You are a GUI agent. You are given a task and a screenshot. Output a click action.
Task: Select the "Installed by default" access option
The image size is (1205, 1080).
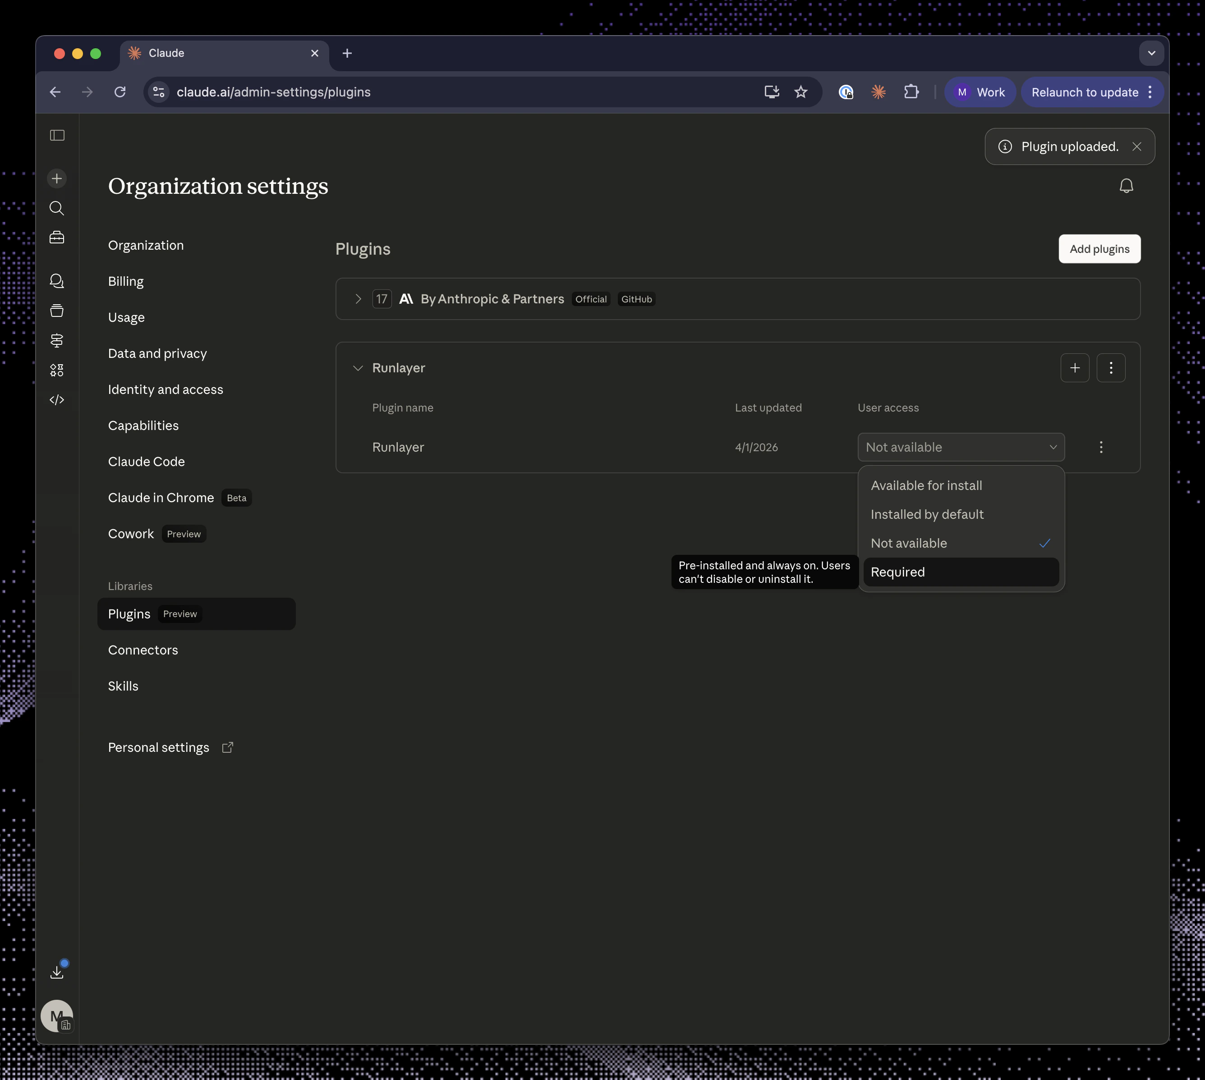pos(927,514)
